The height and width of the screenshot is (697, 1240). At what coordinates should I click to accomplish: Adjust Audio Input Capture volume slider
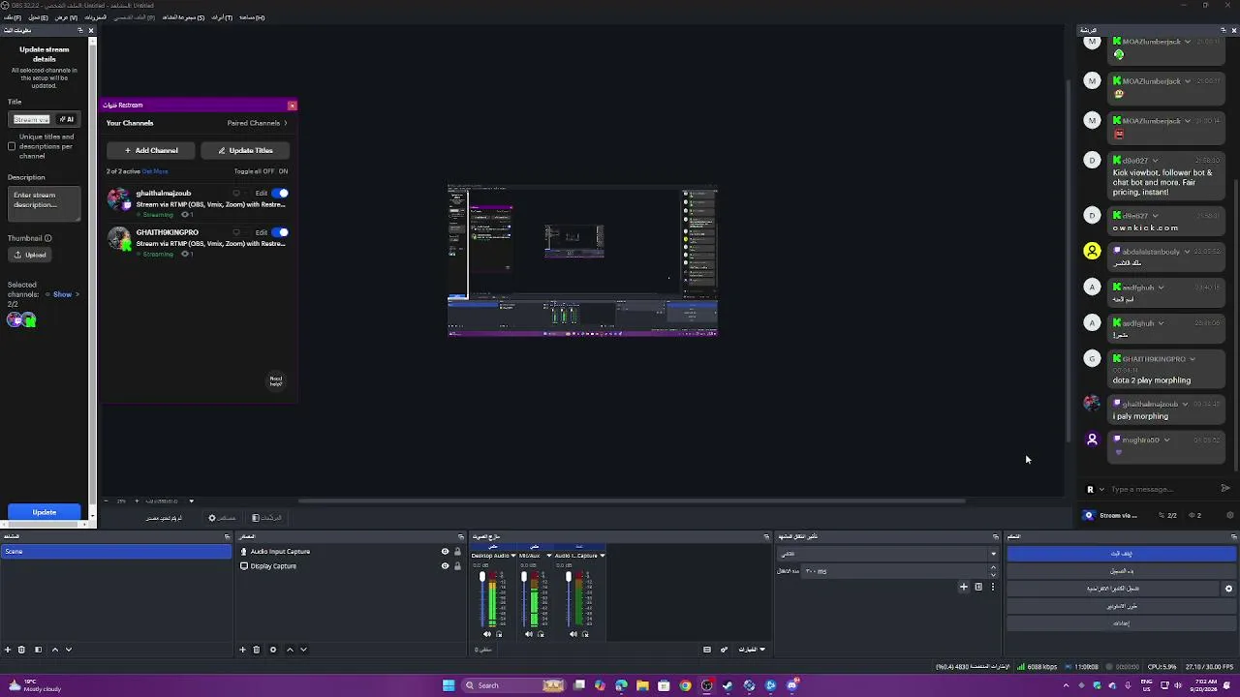tap(568, 599)
